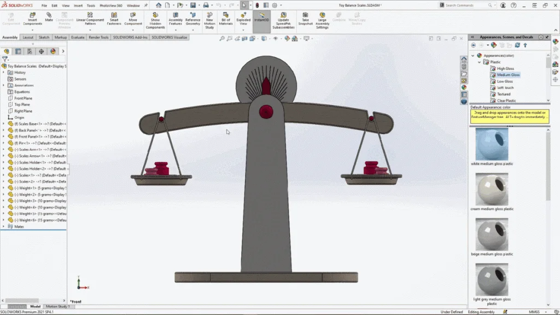Screen dimensions: 560x315
Task: Switch to Motion Study 1 tab
Action: [x=57, y=306]
